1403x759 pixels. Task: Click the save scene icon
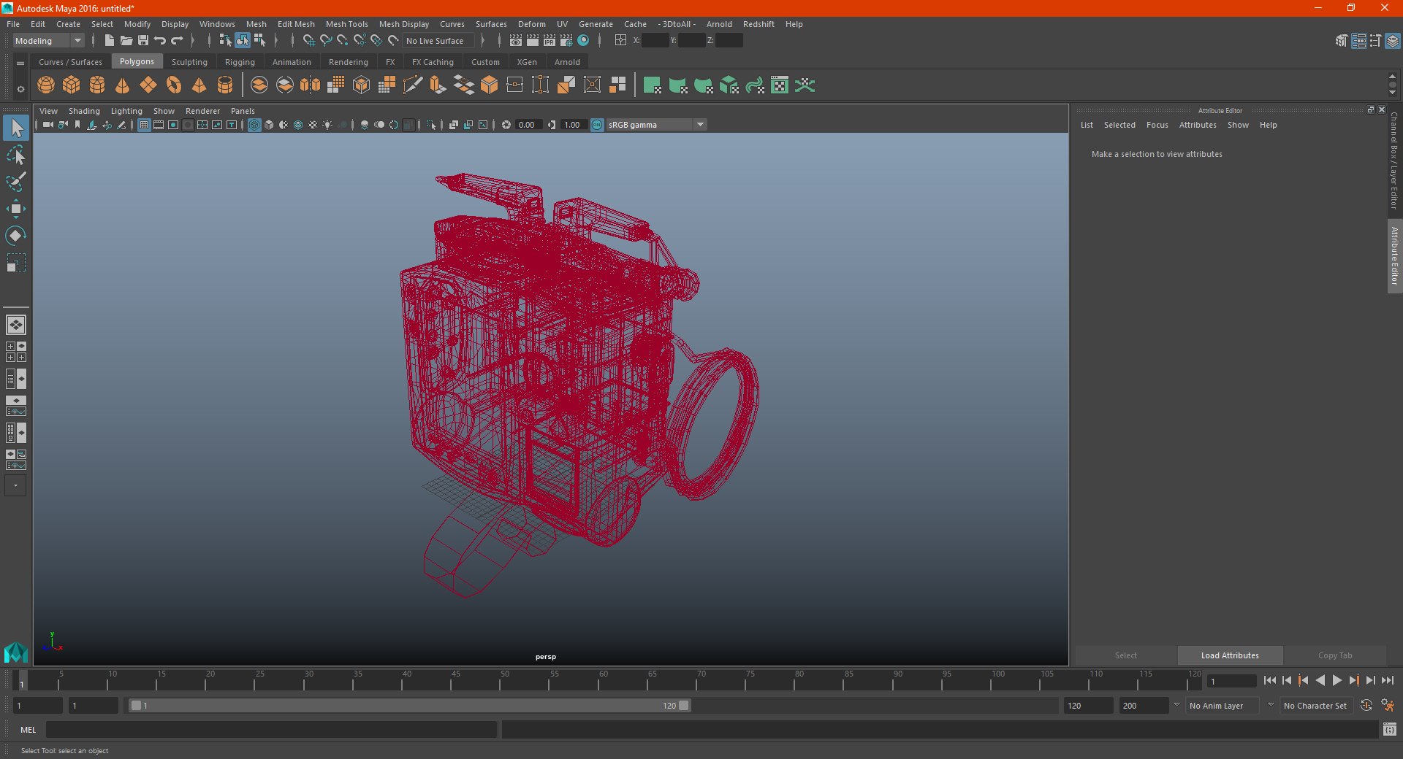point(143,41)
